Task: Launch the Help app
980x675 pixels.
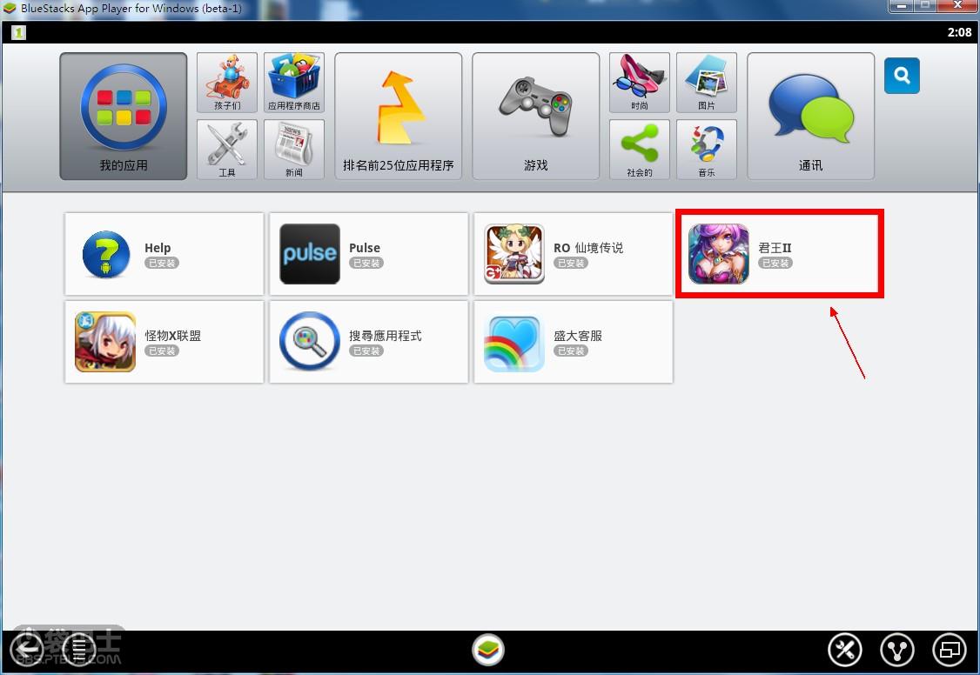Action: 164,253
